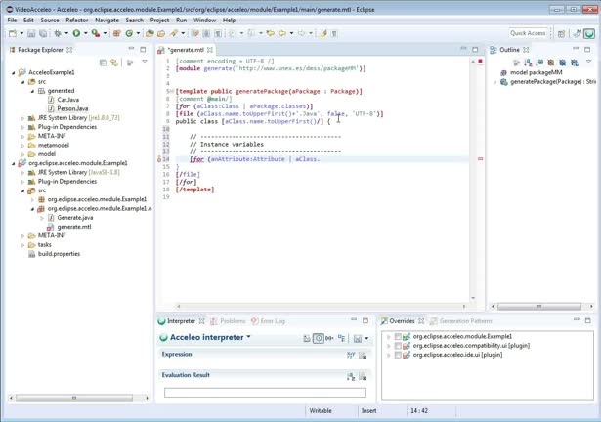This screenshot has width=601, height=422.
Task: Open the Acceleo interpreter dropdown menu
Action: [x=249, y=337]
